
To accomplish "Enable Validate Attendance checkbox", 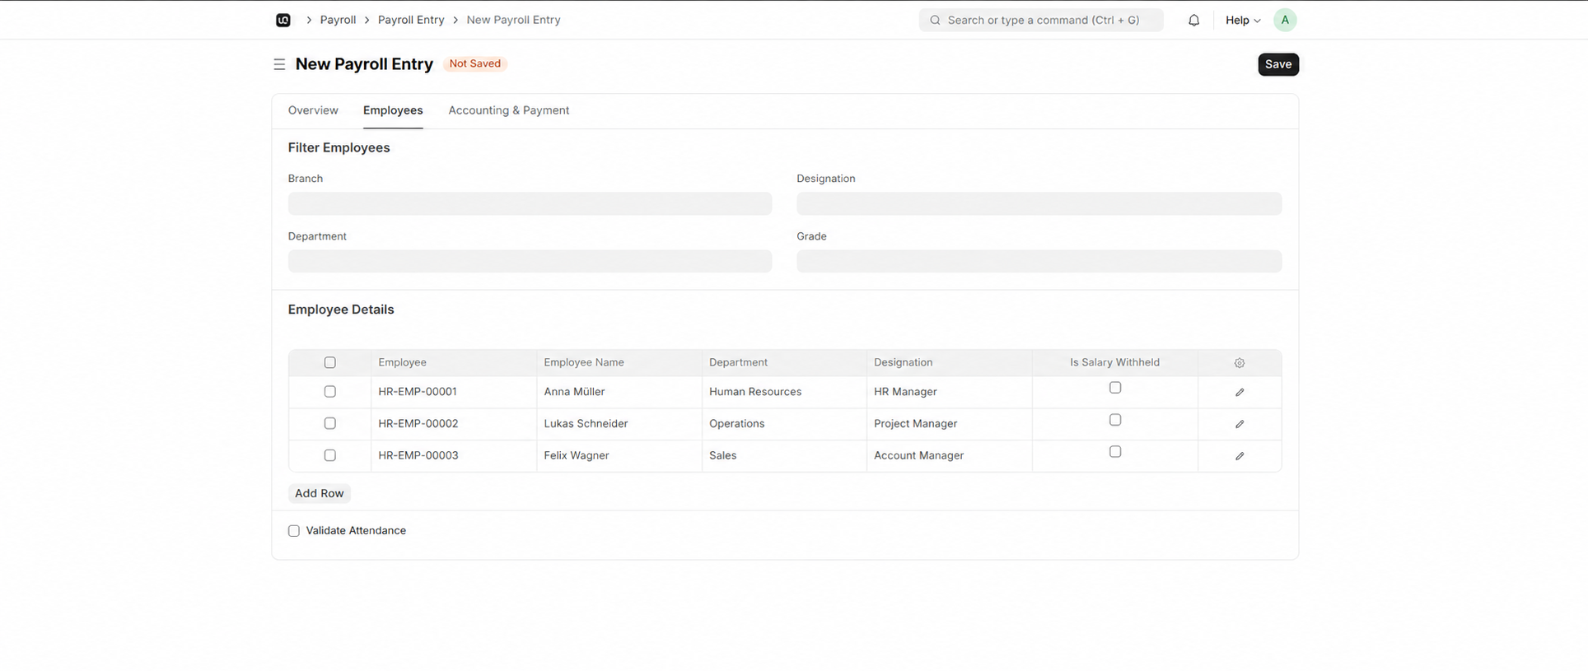I will 294,531.
